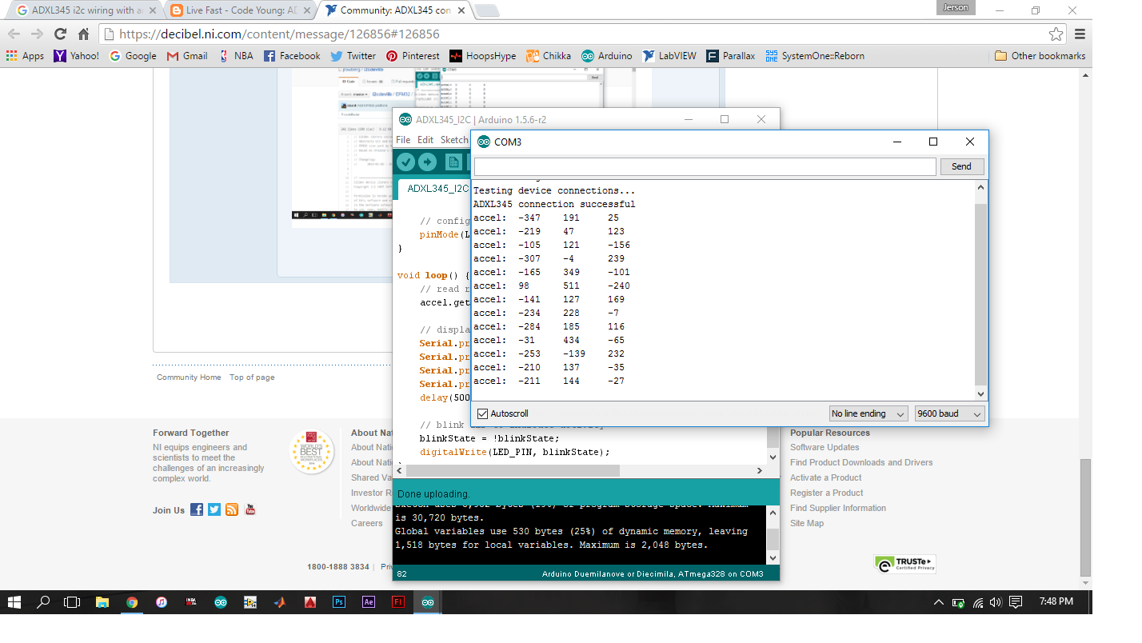This screenshot has width=1142, height=643.
Task: Click the Top of page link
Action: (x=252, y=377)
